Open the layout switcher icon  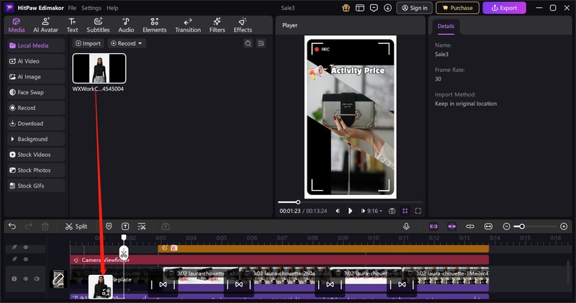[360, 8]
